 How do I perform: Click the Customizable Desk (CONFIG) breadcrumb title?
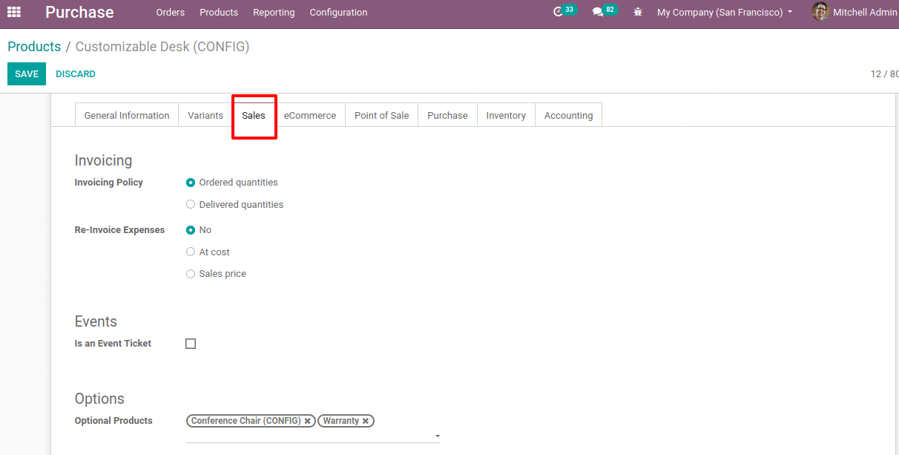(x=162, y=47)
